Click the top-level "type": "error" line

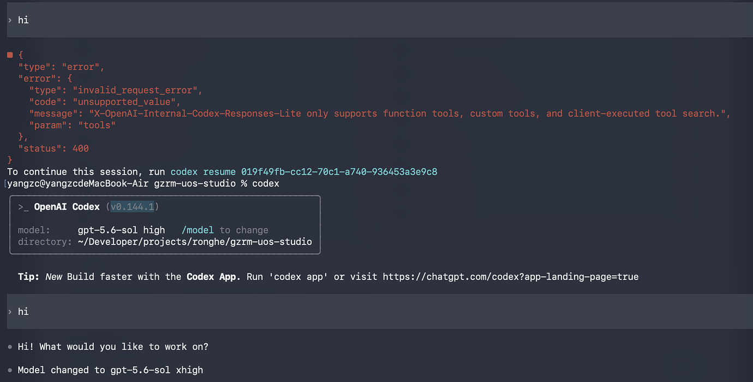click(61, 67)
